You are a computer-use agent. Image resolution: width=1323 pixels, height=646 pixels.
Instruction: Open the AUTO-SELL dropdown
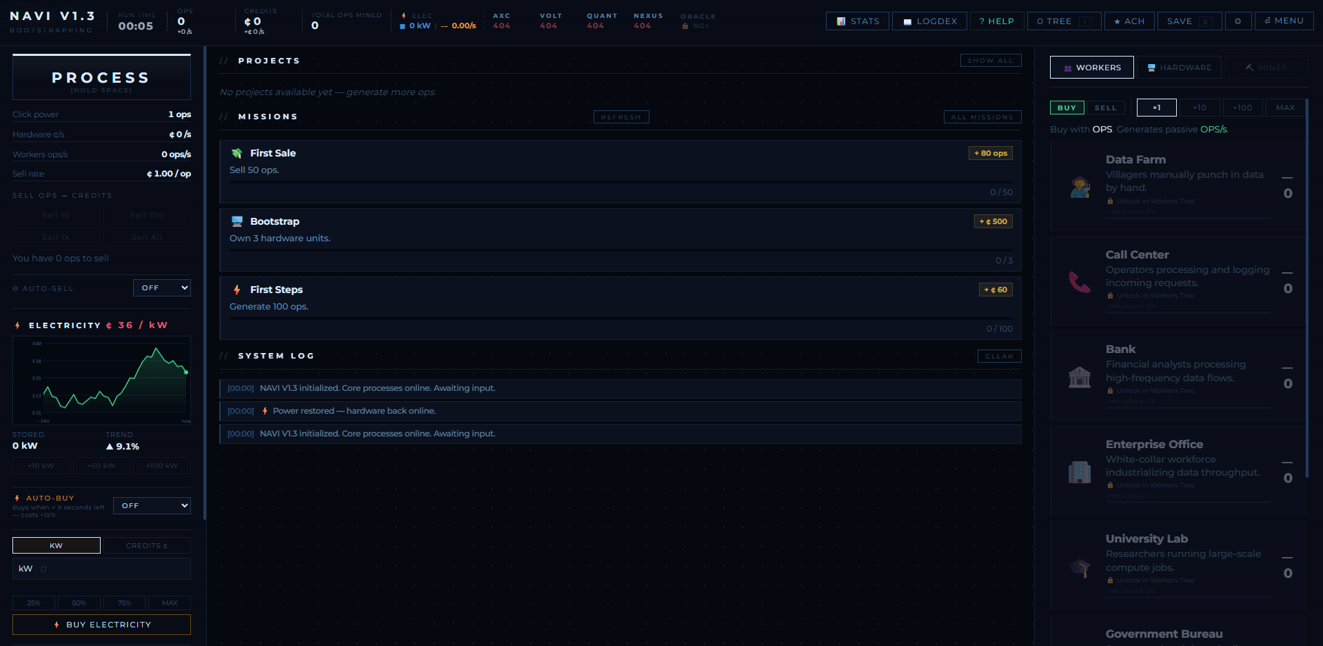[x=161, y=287]
